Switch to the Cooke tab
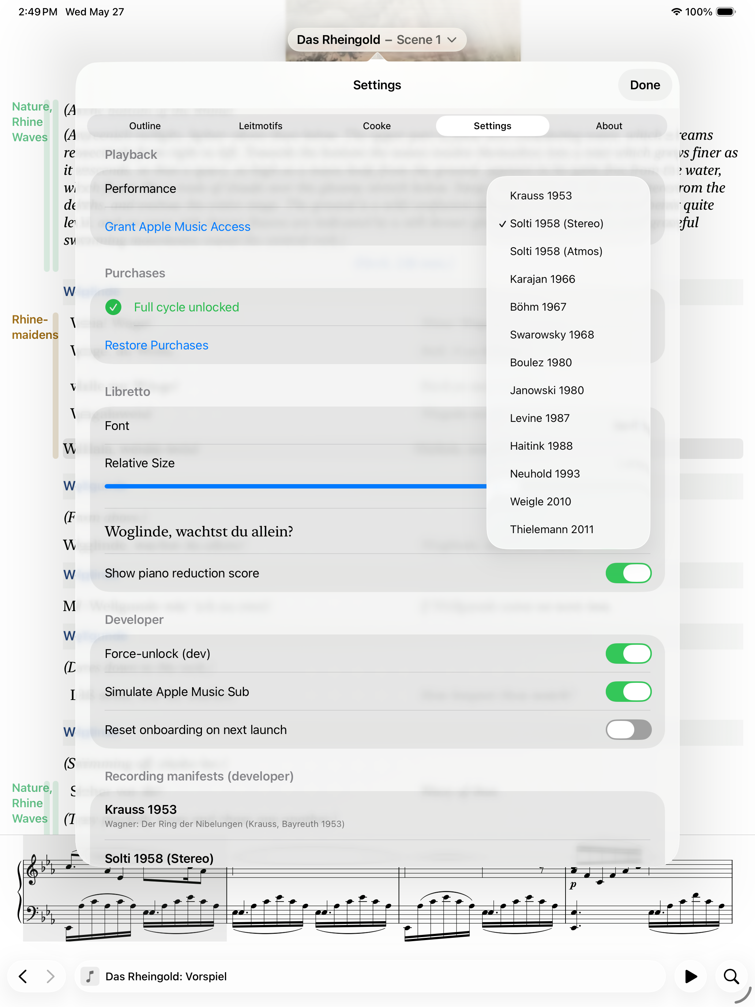The width and height of the screenshot is (755, 1007). tap(377, 126)
